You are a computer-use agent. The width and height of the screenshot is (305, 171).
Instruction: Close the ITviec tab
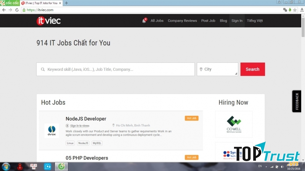point(60,3)
